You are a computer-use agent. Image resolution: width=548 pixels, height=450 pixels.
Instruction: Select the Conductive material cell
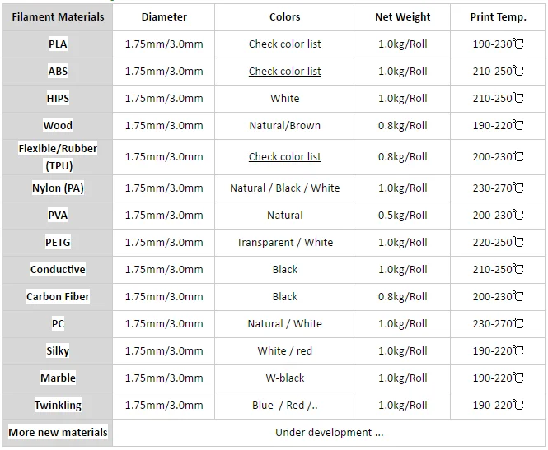(x=58, y=270)
